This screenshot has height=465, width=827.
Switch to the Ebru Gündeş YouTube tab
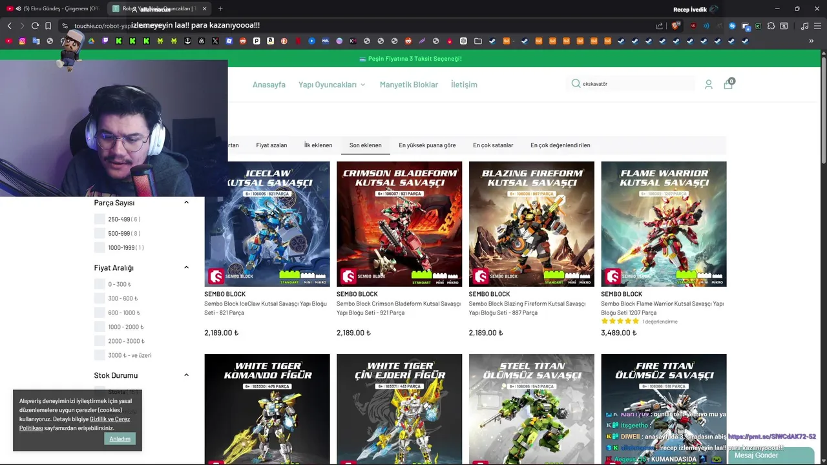pos(53,8)
